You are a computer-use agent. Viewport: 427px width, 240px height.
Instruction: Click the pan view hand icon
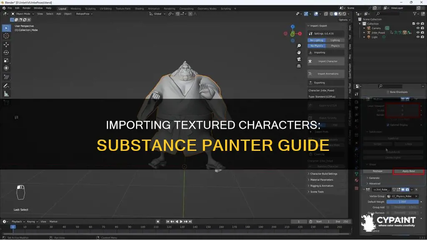[299, 52]
